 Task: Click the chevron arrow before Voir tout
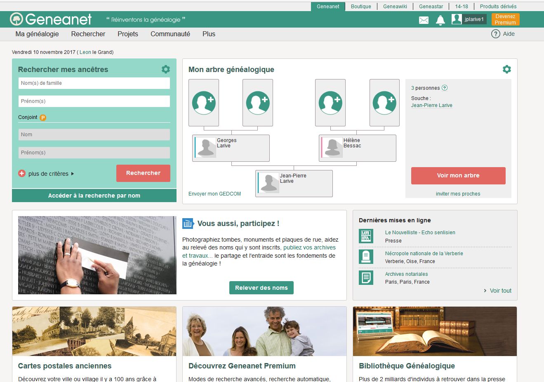coord(485,291)
